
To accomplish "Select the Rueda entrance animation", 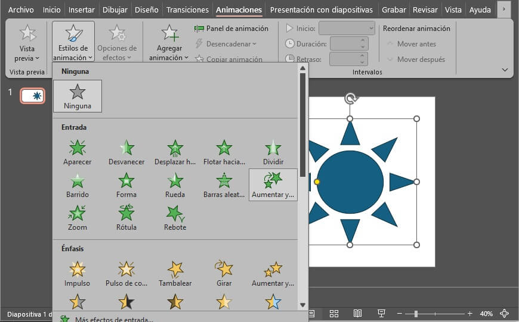I will [175, 185].
